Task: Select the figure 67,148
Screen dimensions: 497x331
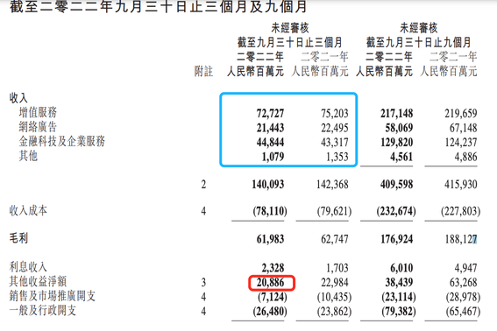Action: pos(464,128)
